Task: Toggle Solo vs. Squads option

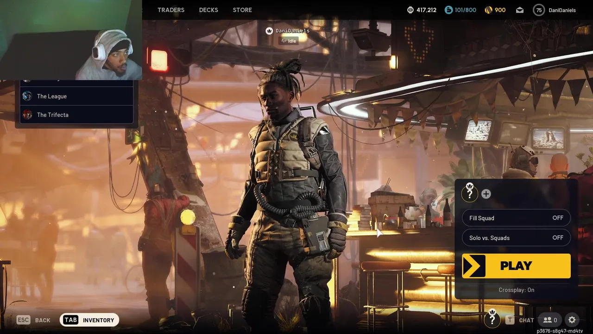Action: [x=516, y=238]
